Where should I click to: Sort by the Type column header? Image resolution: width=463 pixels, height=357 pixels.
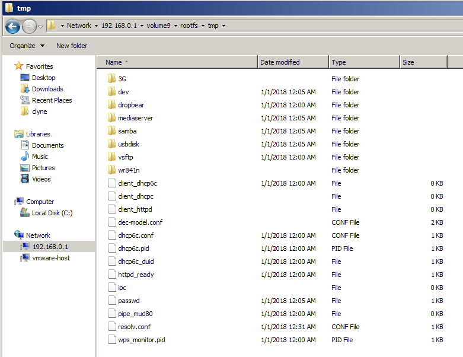coord(364,62)
